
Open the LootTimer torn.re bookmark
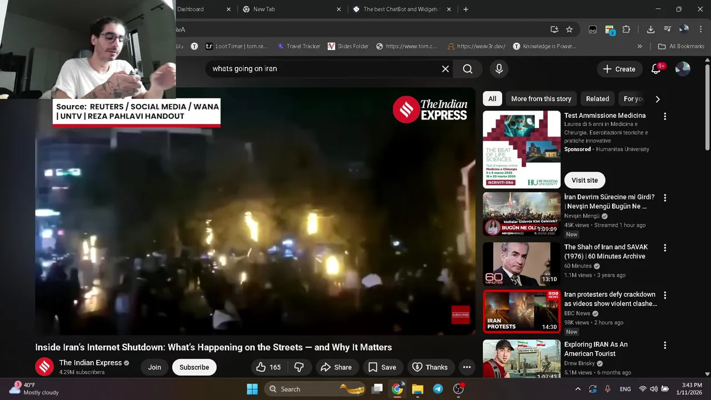pos(236,46)
